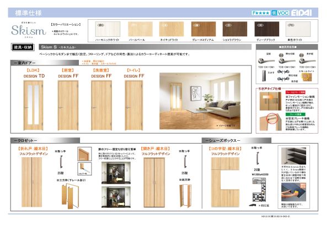The width and height of the screenshot is (331, 226).
Task: Select the 開き戸 hinged closet door image
Action: pos(154,183)
